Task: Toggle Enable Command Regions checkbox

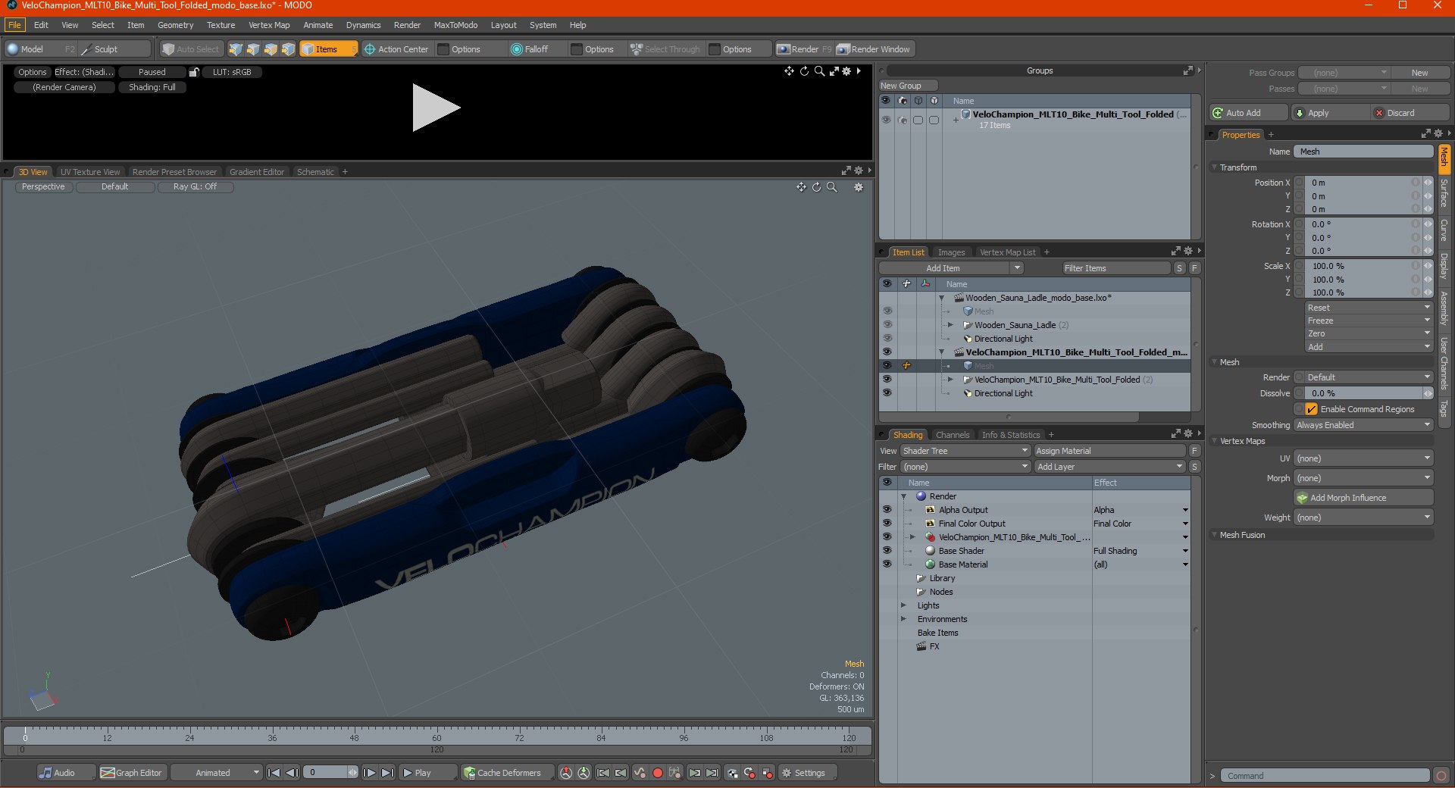Action: click(1311, 409)
